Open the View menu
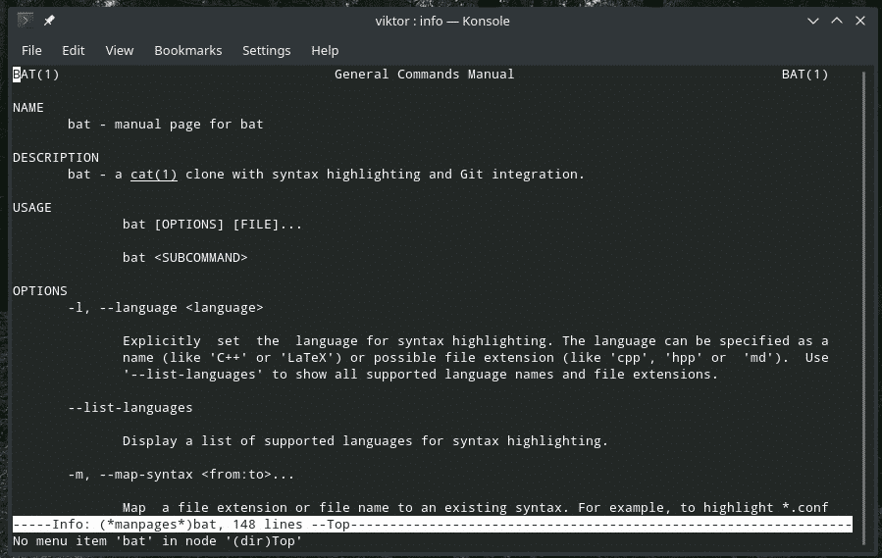Viewport: 882px width, 558px height. click(x=119, y=50)
